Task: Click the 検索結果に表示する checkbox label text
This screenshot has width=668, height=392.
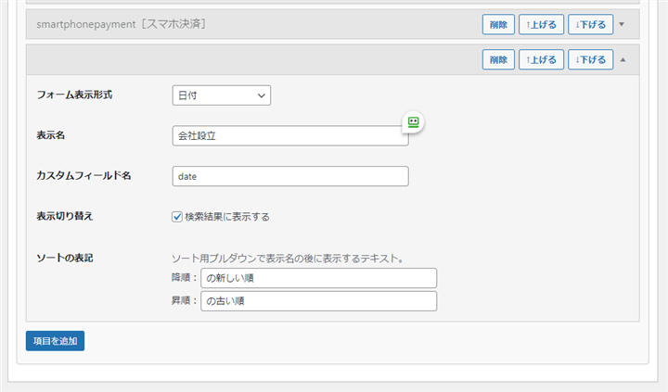Action: click(227, 217)
